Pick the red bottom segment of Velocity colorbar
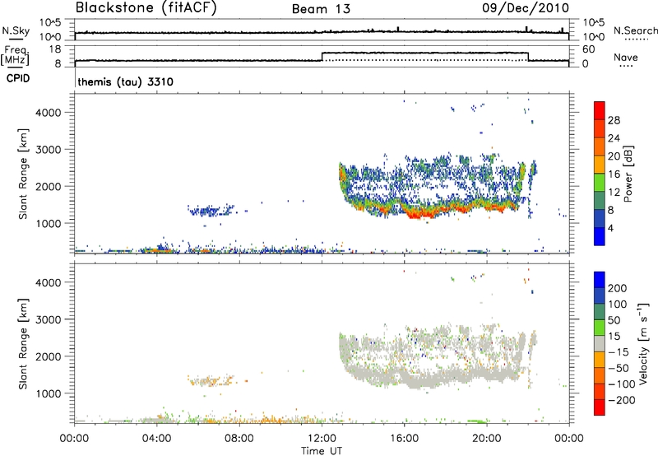 (600, 407)
